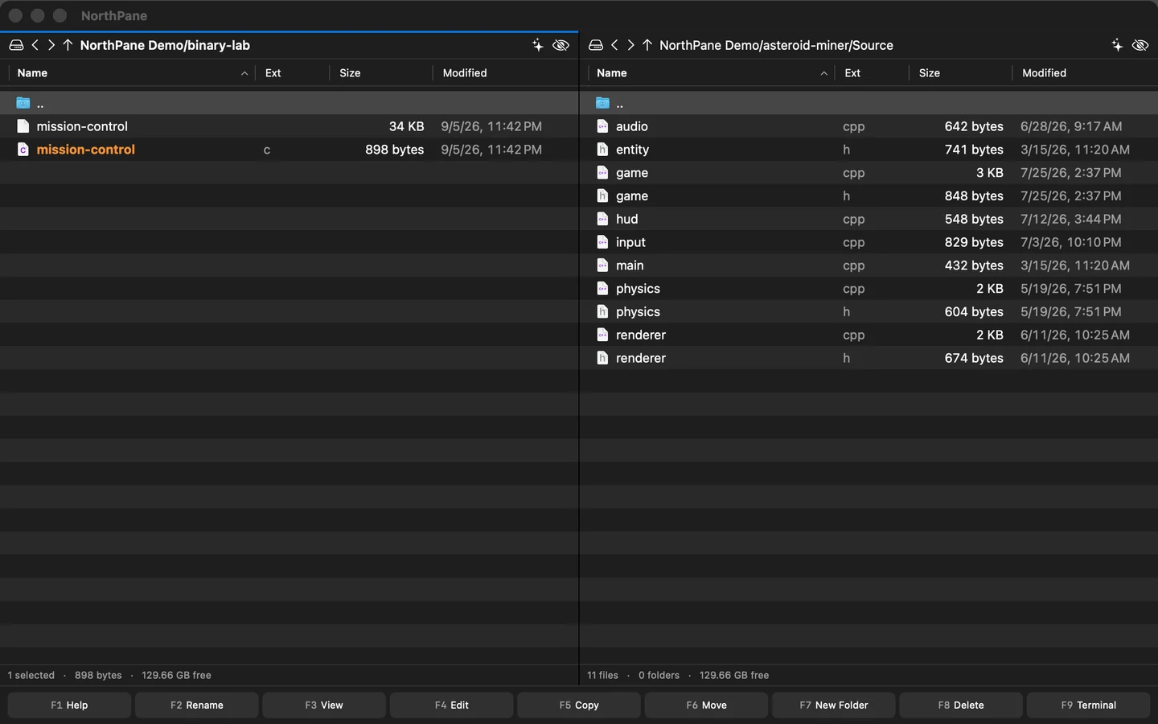The height and width of the screenshot is (724, 1158).
Task: Click the F8 Delete button
Action: click(x=961, y=705)
